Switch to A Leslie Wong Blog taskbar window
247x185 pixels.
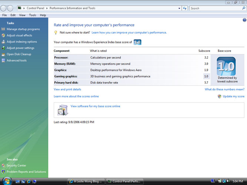click(x=85, y=181)
